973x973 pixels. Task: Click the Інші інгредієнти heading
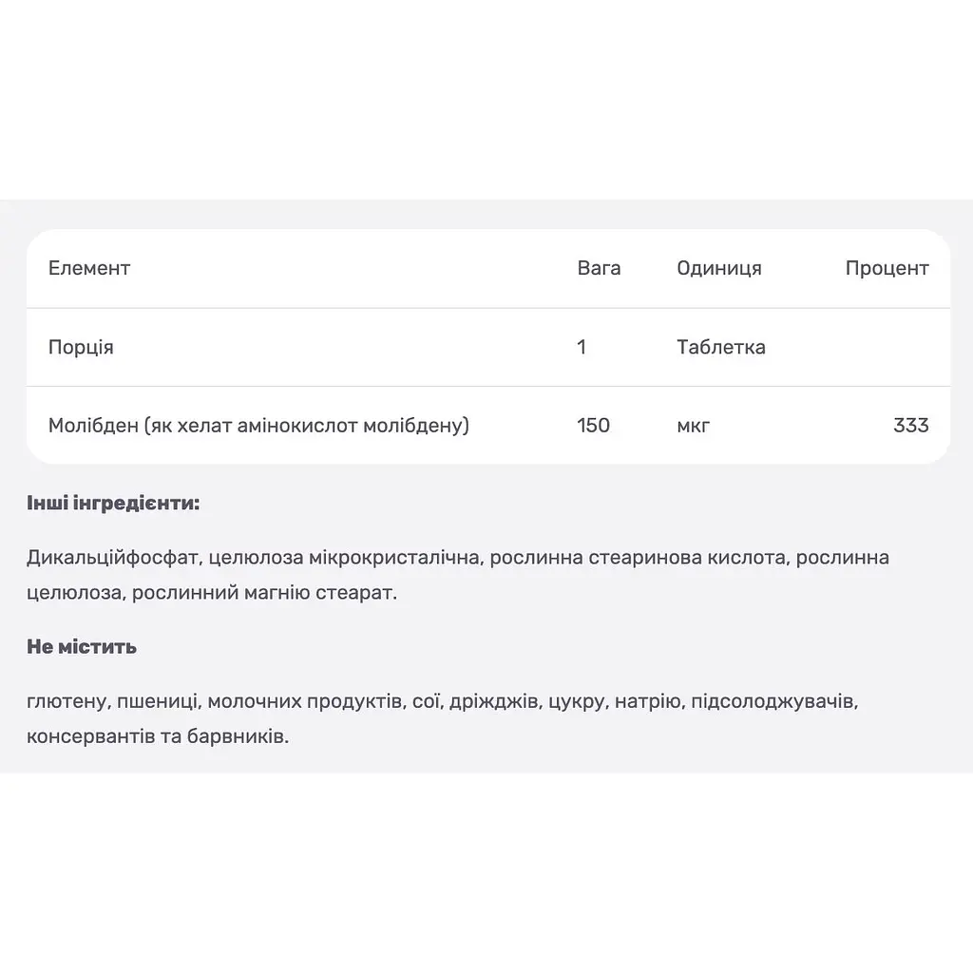[x=113, y=504]
